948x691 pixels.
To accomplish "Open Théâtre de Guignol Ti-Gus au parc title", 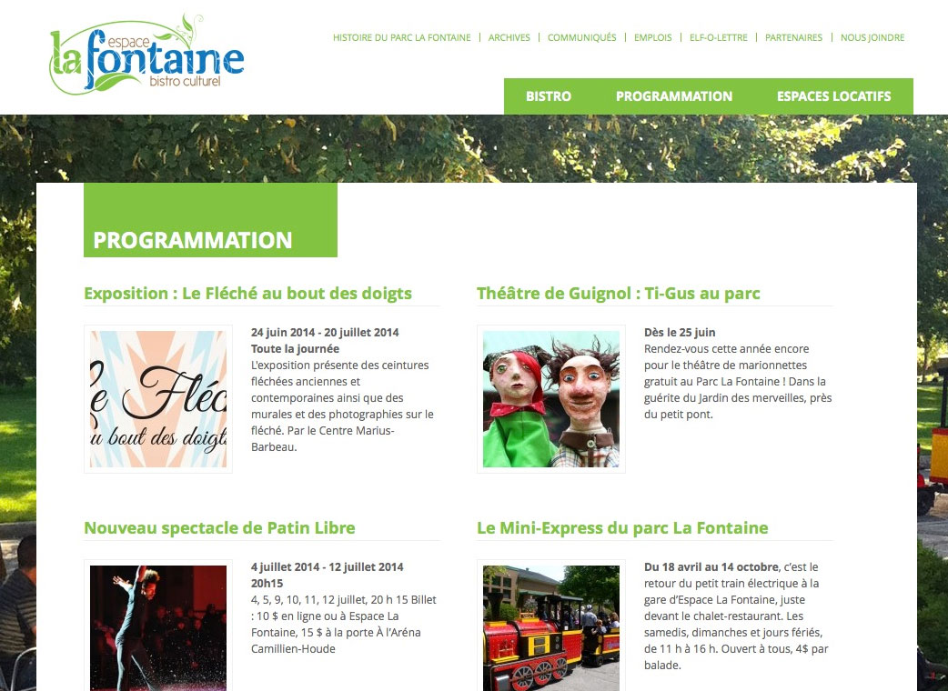I will tap(618, 294).
